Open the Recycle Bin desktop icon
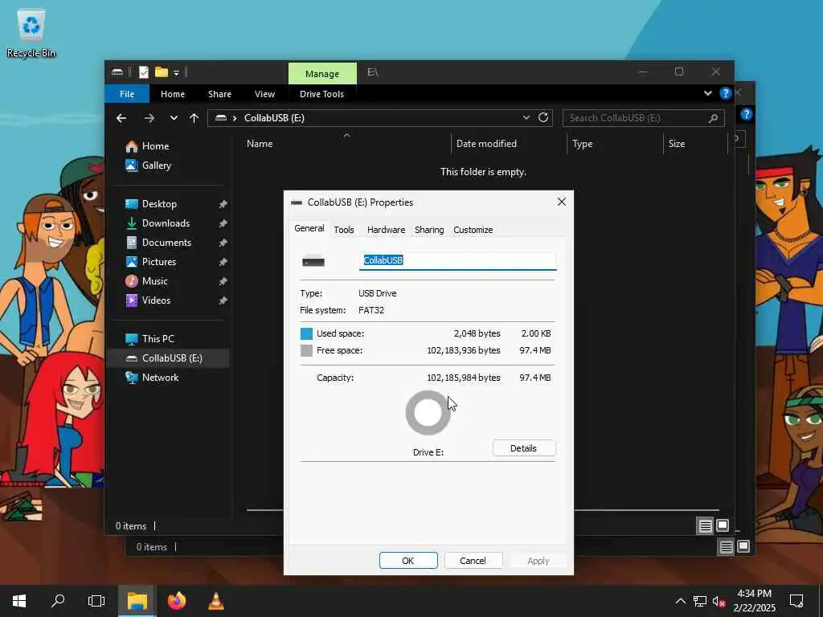This screenshot has height=617, width=823. 31,33
